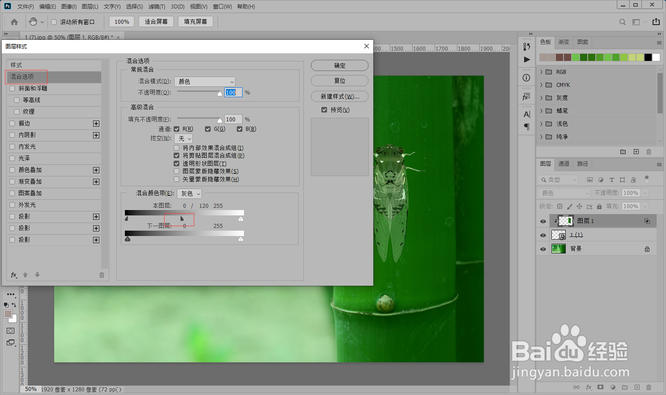Enable the 斜面和浮雕 checkbox
This screenshot has width=666, height=395.
[12, 89]
